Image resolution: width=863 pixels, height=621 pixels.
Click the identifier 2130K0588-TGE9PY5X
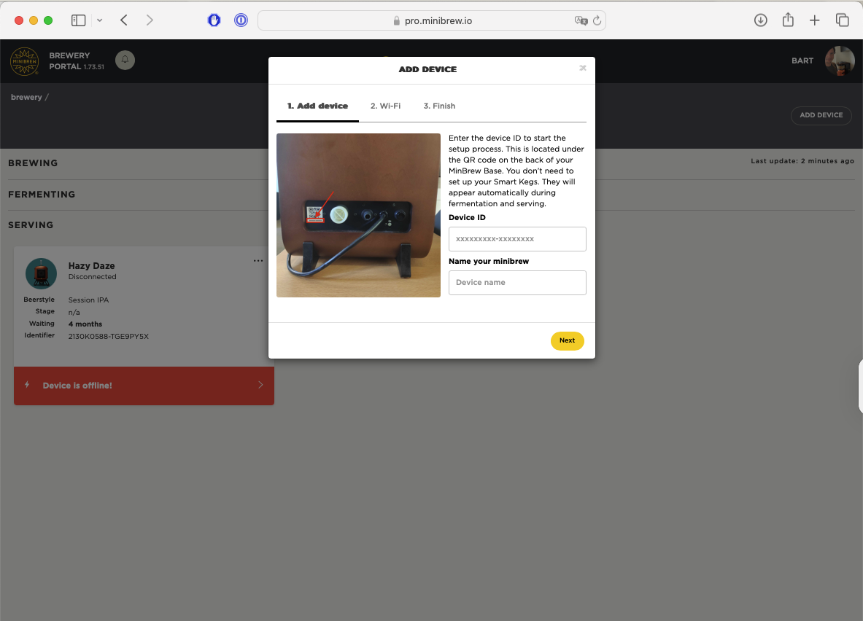[x=109, y=337]
